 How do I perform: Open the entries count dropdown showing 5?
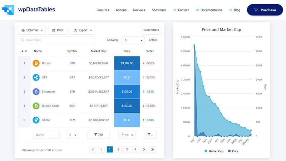point(133,40)
